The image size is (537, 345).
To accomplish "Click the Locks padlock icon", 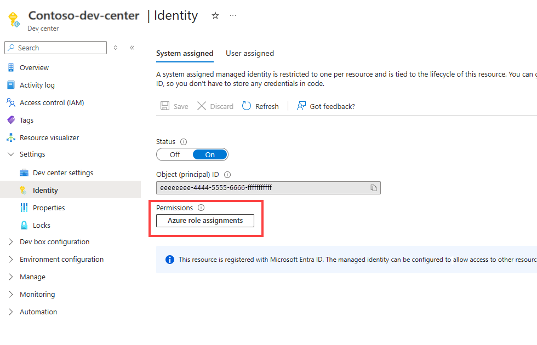I will (24, 225).
